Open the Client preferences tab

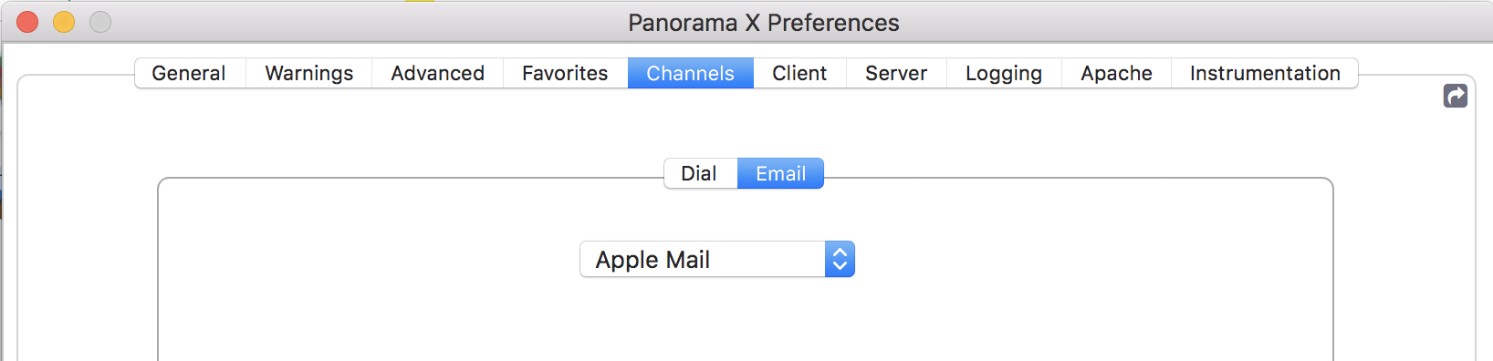(799, 73)
